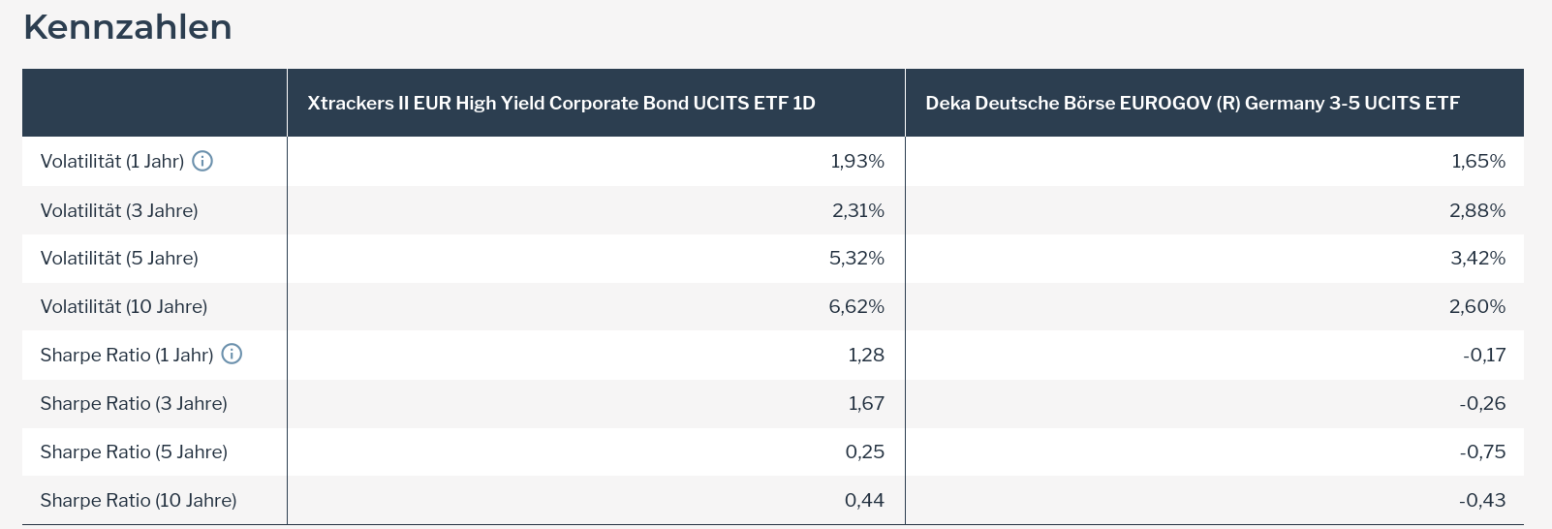Click the Sharpe Ratio (5 Jahre) label
The image size is (1552, 529).
(x=134, y=452)
